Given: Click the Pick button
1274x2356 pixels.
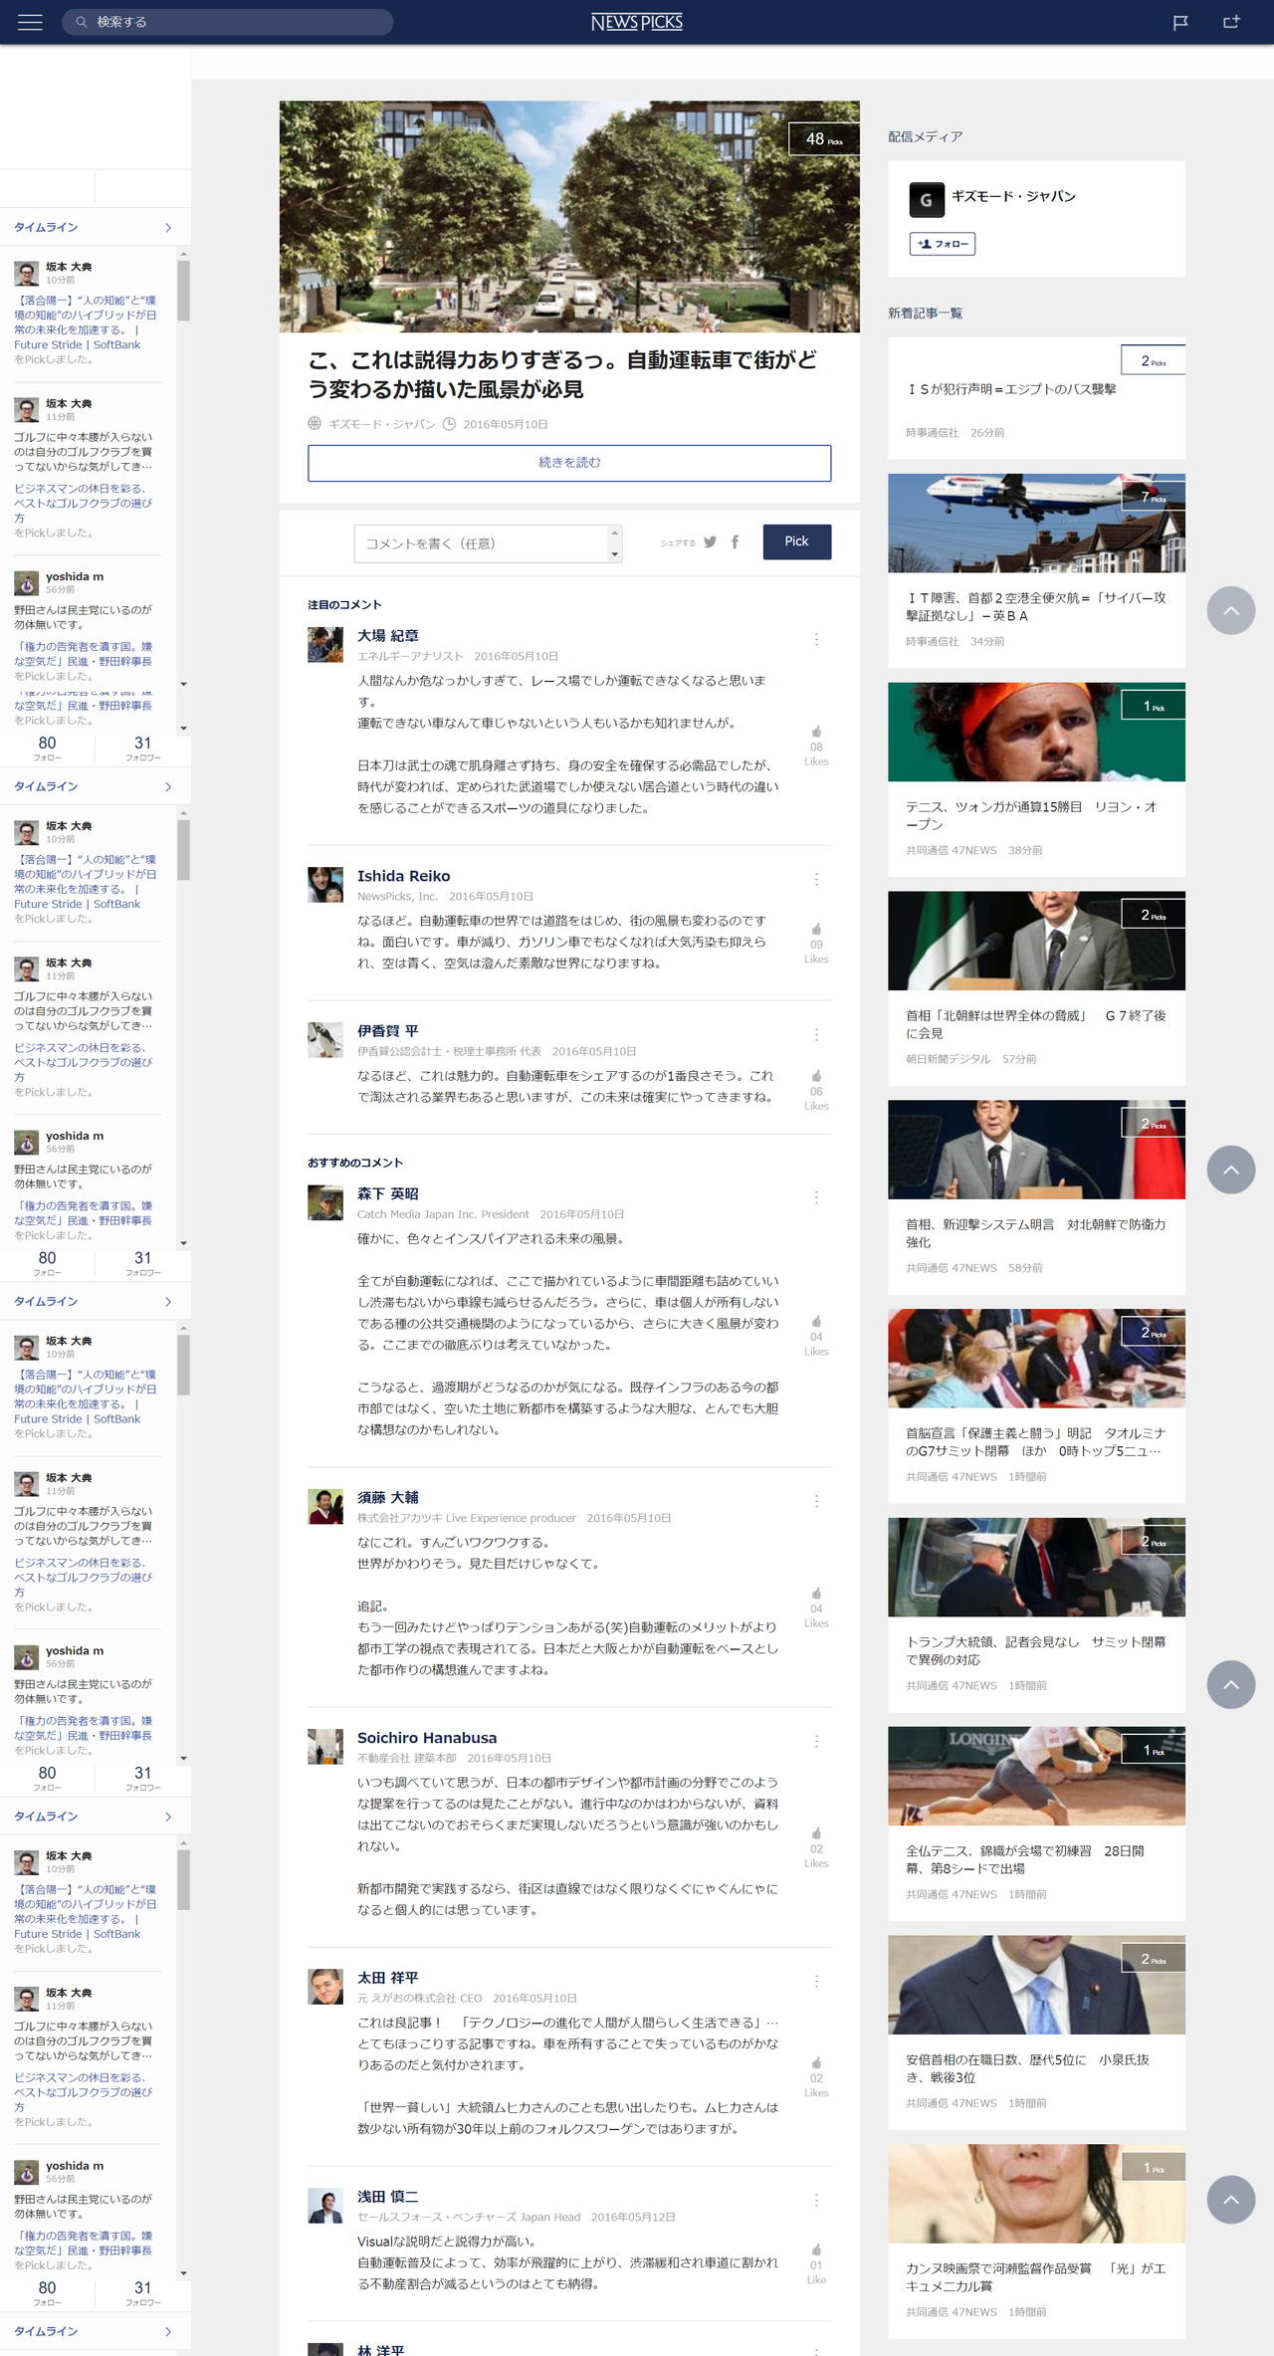Looking at the screenshot, I should pos(797,541).
